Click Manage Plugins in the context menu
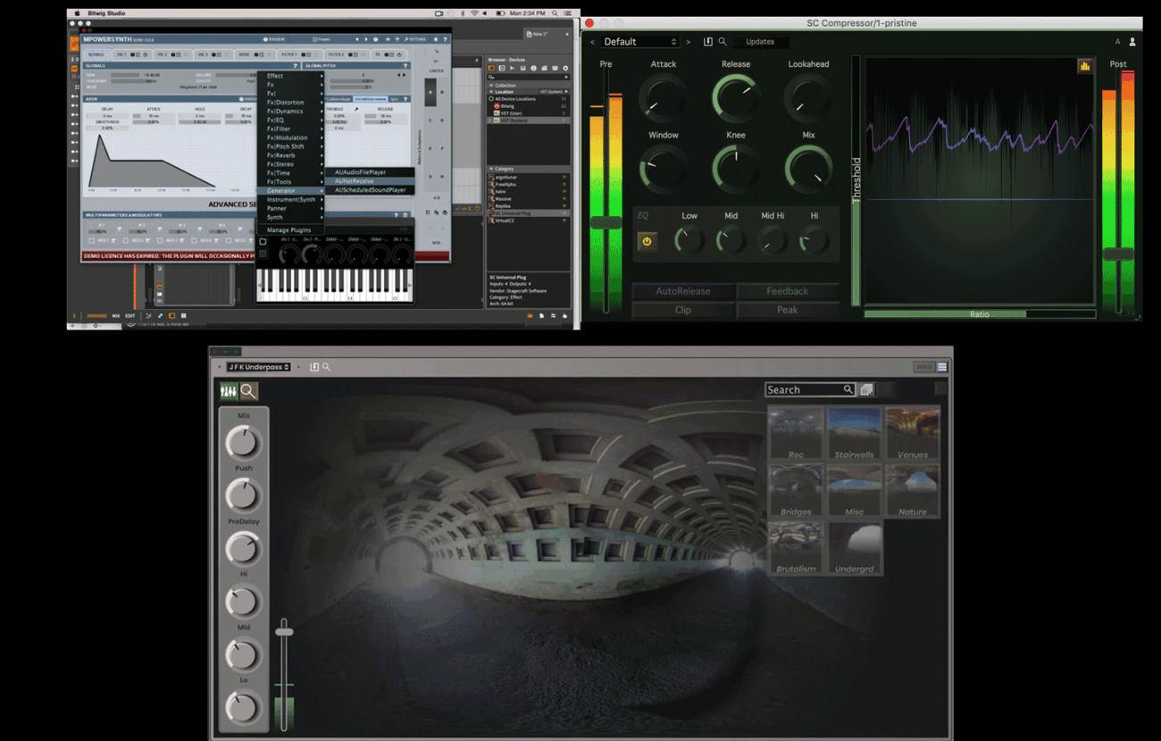Viewport: 1161px width, 741px height. click(x=290, y=230)
